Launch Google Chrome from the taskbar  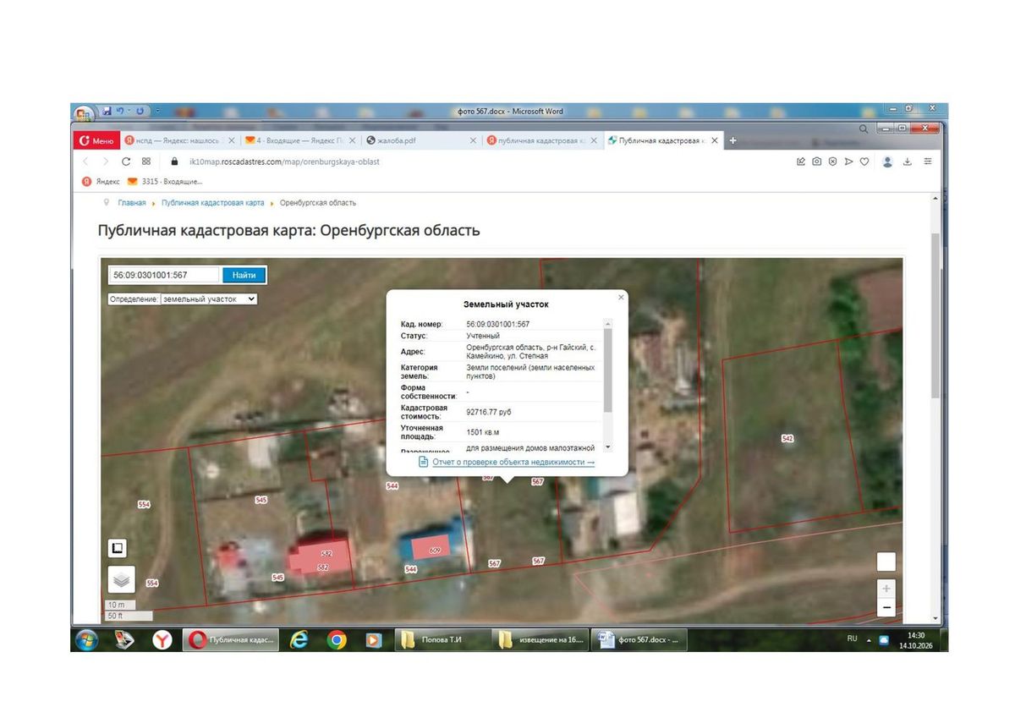point(337,640)
